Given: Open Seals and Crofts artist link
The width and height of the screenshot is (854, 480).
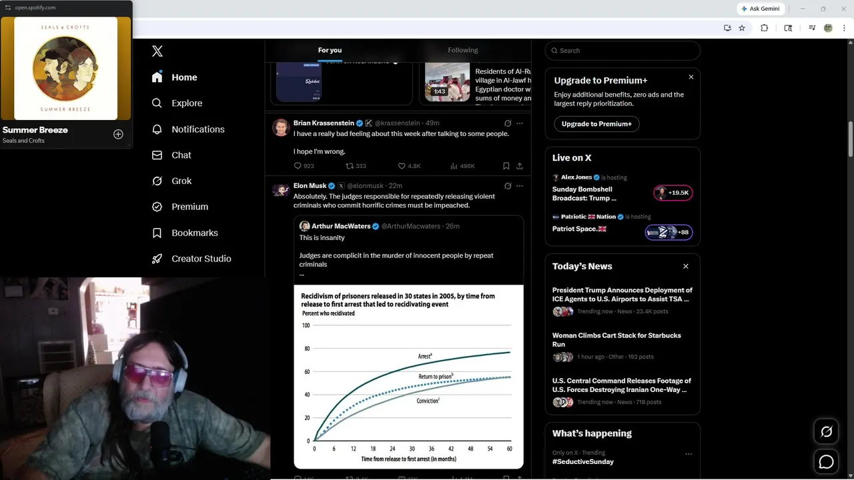Looking at the screenshot, I should (23, 141).
